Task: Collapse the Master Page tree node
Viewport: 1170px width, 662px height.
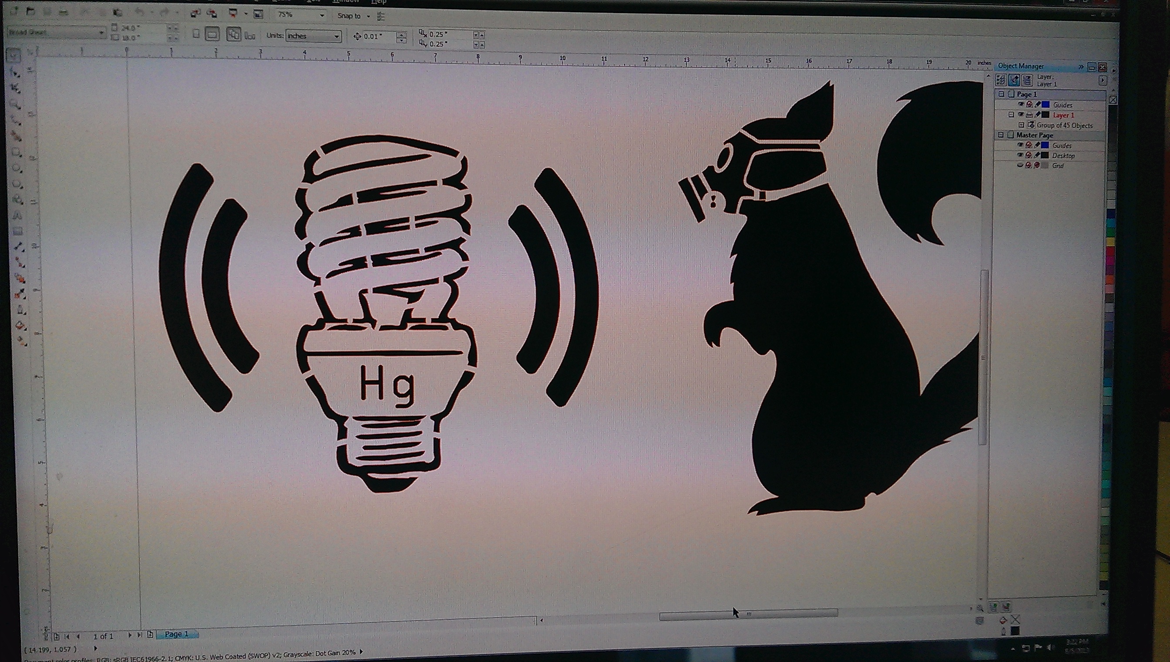Action: click(x=1001, y=135)
